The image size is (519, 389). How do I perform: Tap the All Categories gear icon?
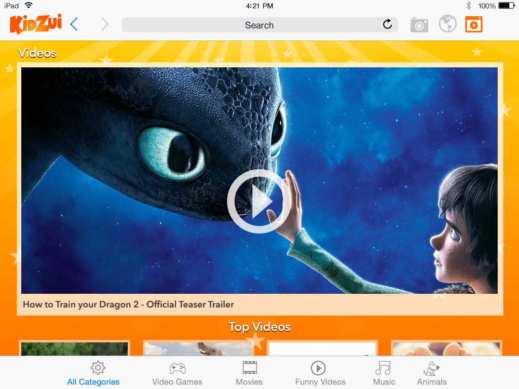(98, 368)
